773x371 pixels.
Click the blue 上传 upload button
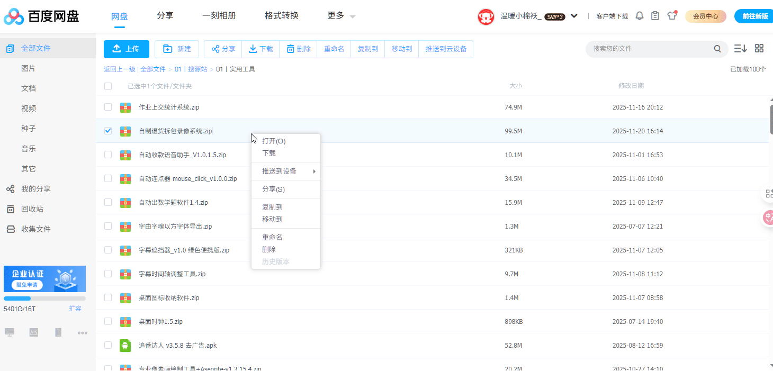pos(126,49)
